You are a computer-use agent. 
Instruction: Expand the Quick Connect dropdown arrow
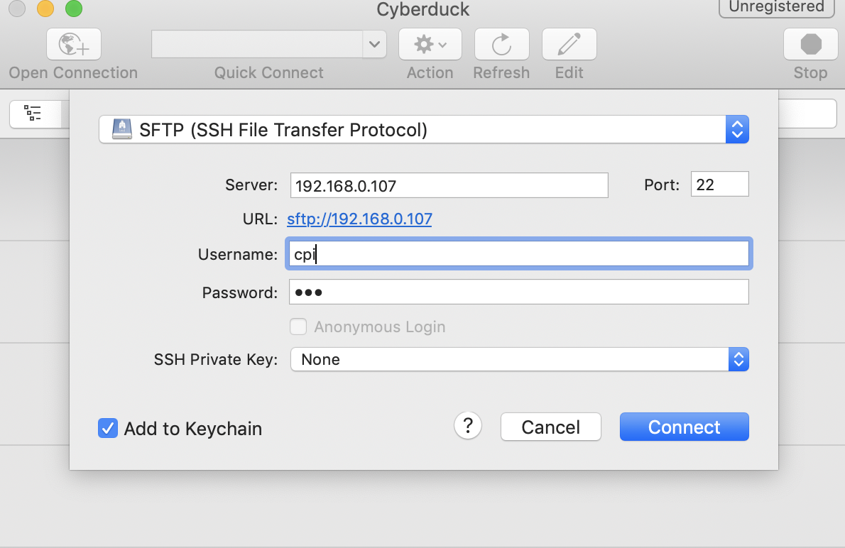(374, 45)
